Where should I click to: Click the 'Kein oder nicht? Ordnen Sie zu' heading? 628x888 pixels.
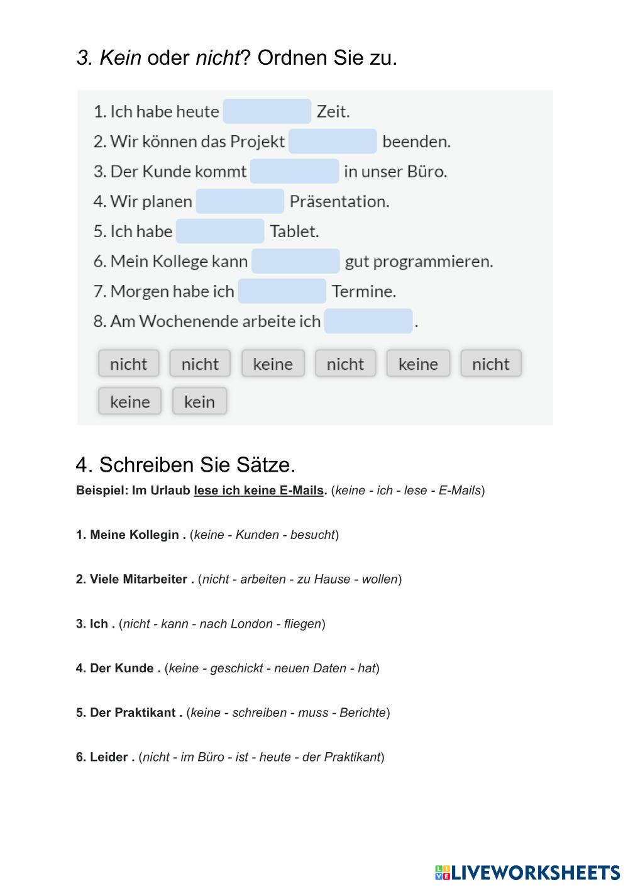point(236,58)
